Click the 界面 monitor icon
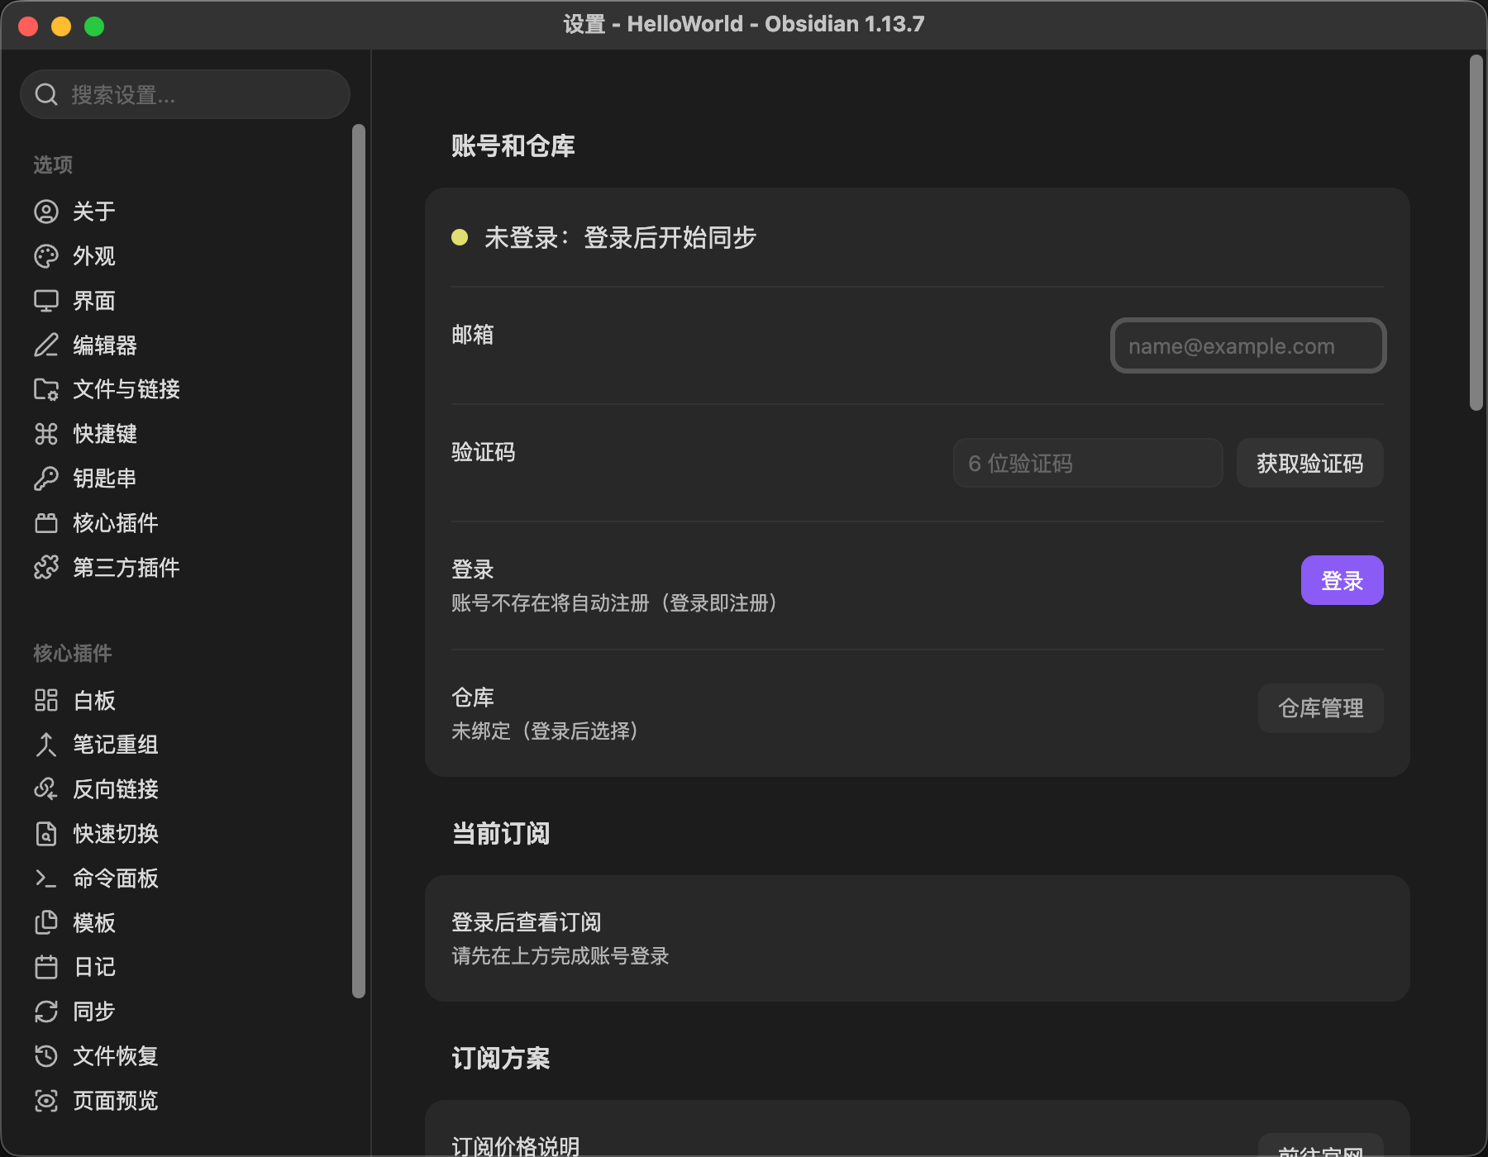The image size is (1488, 1157). pos(46,301)
